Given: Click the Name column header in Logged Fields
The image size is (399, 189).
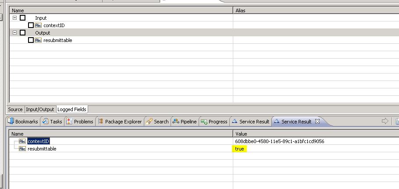Looking at the screenshot, I should click(x=121, y=10).
